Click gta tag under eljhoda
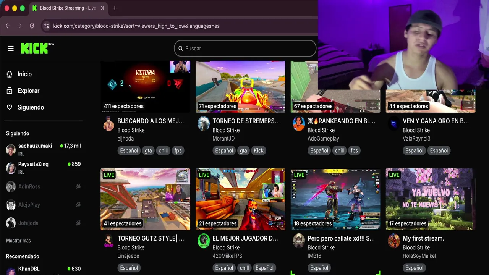This screenshot has width=489, height=275. [x=148, y=150]
